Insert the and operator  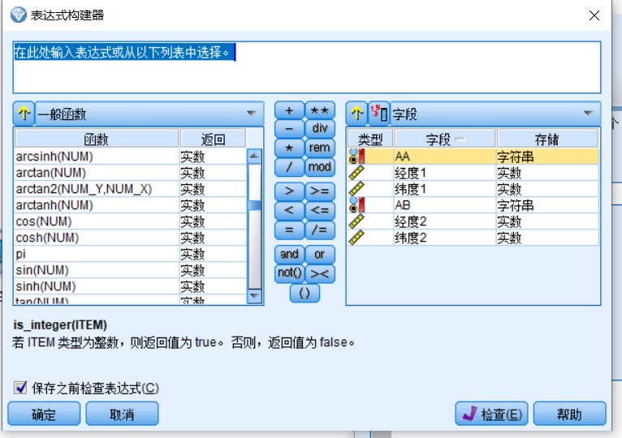tap(289, 254)
